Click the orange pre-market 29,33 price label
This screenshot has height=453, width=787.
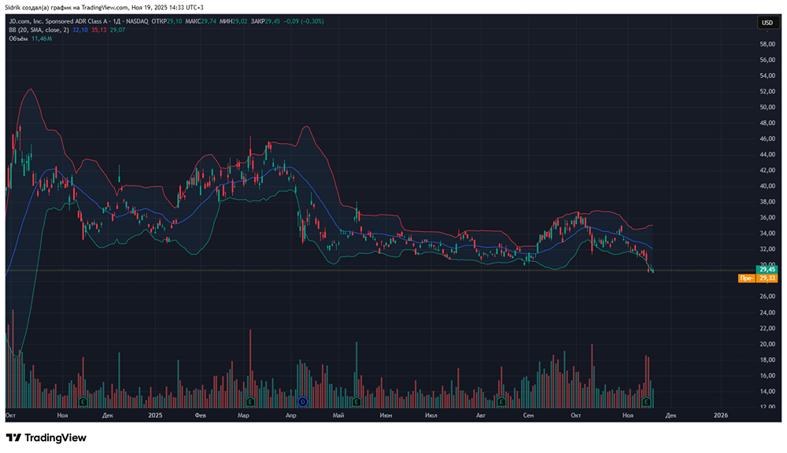tap(767, 278)
